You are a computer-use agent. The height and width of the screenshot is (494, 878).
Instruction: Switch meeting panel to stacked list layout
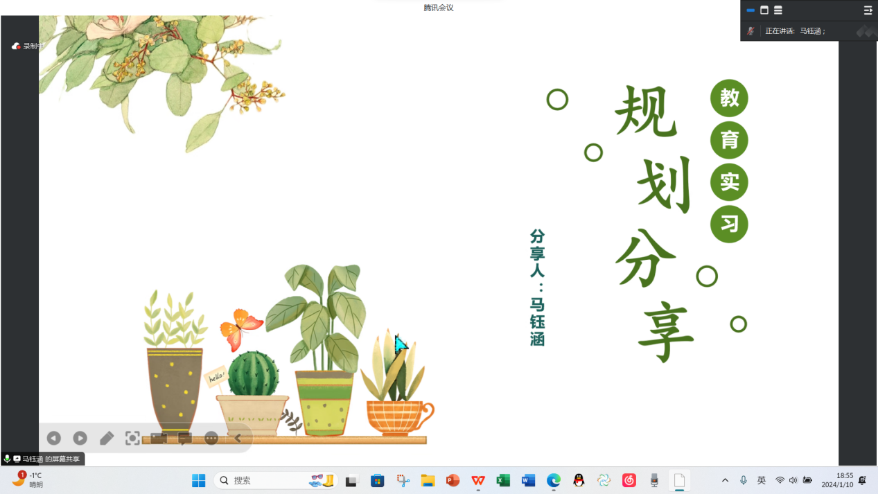pyautogui.click(x=778, y=10)
